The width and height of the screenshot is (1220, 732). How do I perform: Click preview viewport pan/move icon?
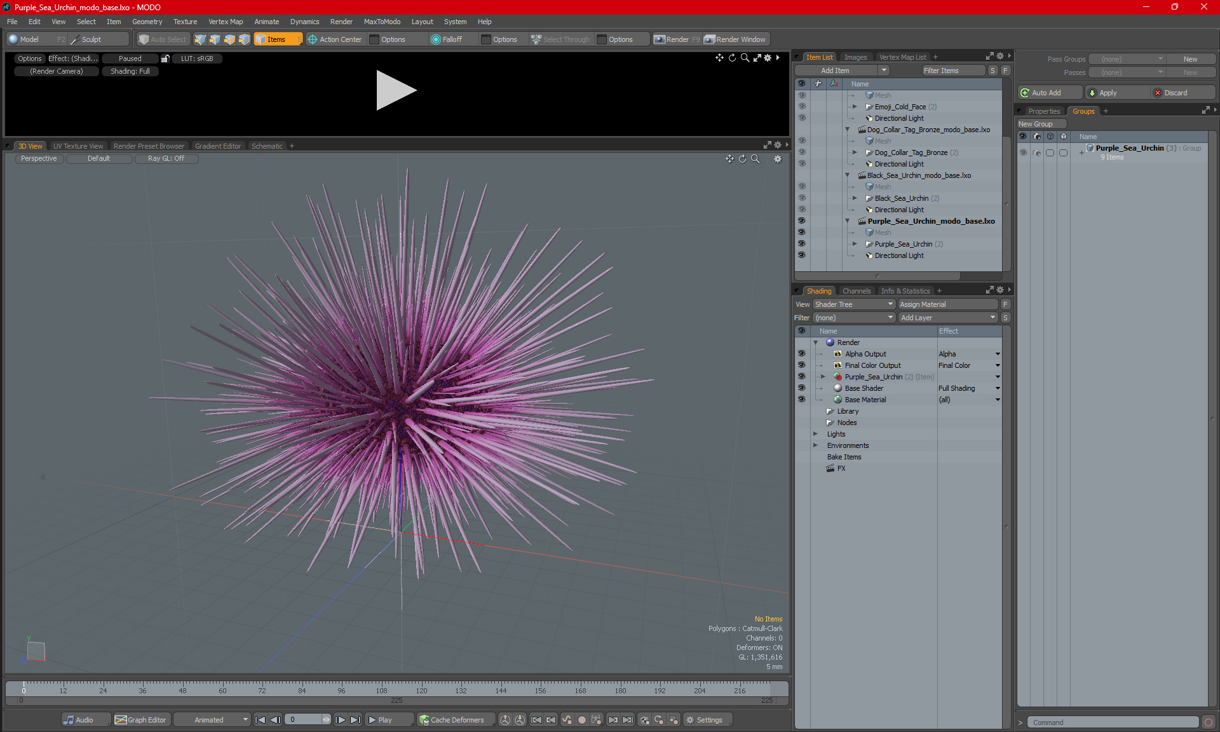(719, 58)
